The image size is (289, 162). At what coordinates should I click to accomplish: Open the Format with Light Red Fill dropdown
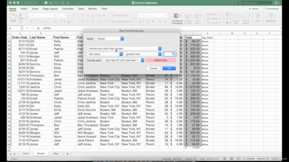[124, 60]
